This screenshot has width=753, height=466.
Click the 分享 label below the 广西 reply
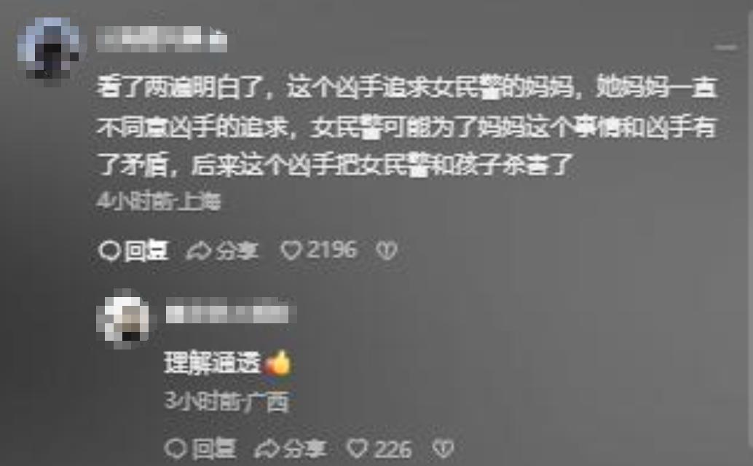click(x=304, y=449)
